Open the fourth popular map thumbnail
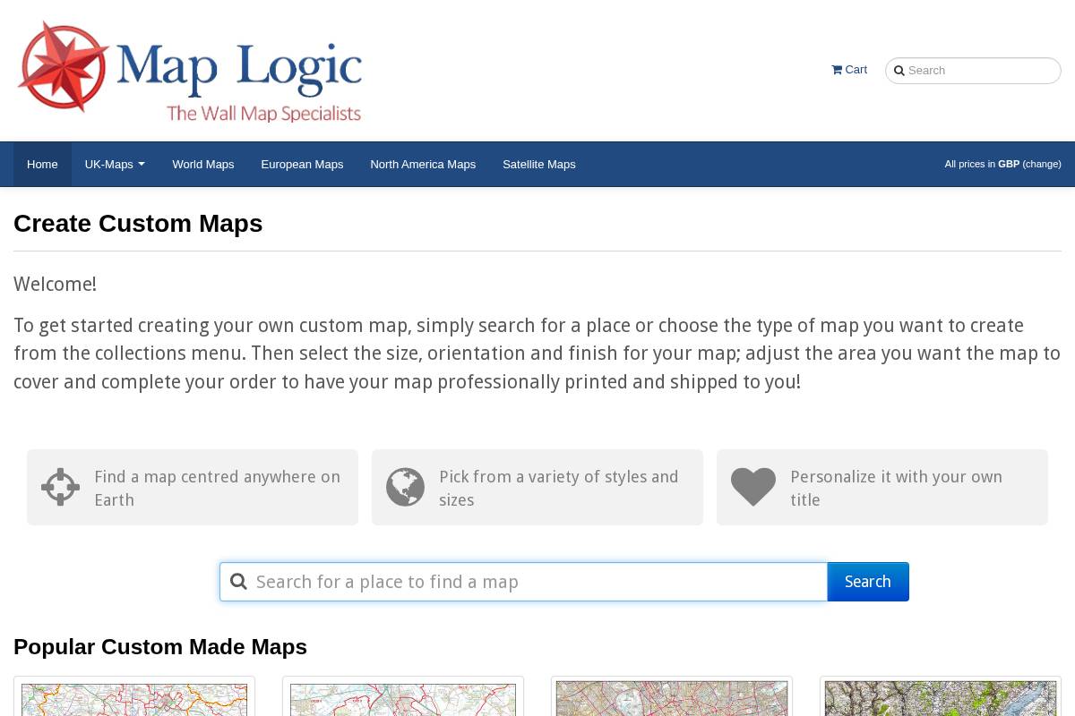Screen dimensions: 1075x716 point(941,696)
